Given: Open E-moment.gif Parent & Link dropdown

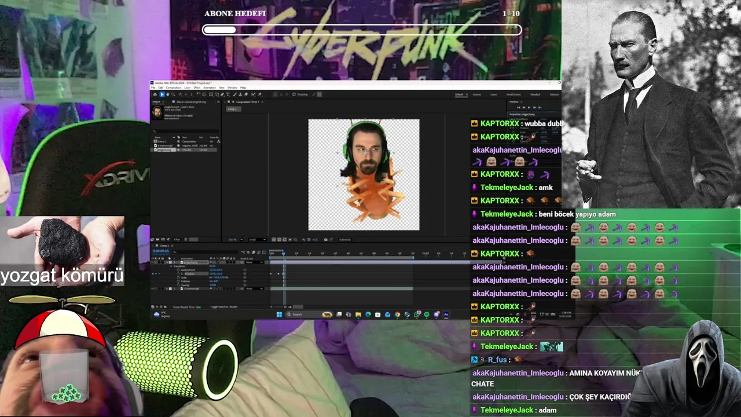Looking at the screenshot, I should (254, 288).
